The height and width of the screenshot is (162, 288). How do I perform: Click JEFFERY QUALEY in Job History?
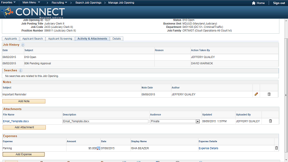click(203, 57)
